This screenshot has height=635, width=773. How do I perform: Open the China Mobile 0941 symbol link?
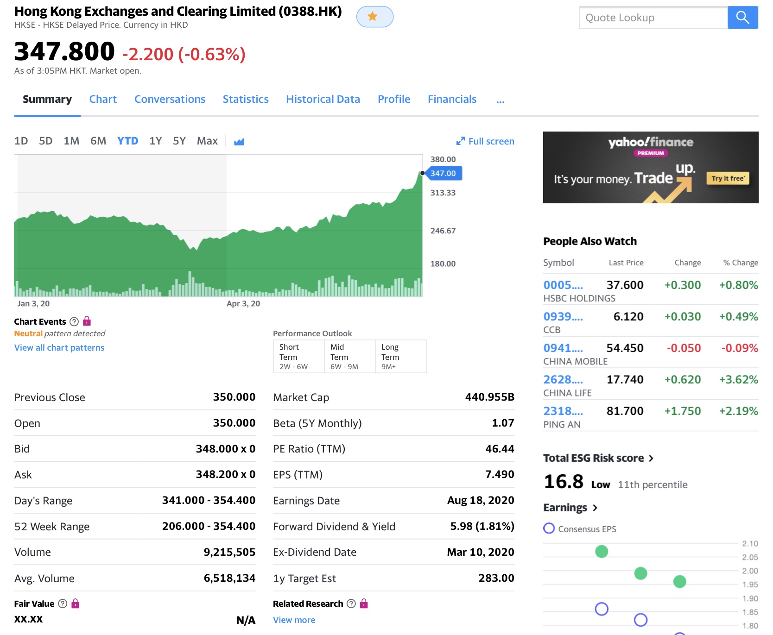click(x=563, y=348)
